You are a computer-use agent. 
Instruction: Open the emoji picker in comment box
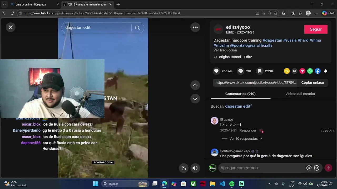317,168
